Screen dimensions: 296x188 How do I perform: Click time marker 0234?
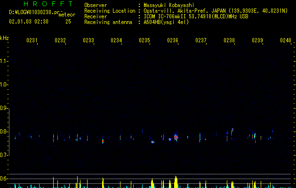pos(116,40)
